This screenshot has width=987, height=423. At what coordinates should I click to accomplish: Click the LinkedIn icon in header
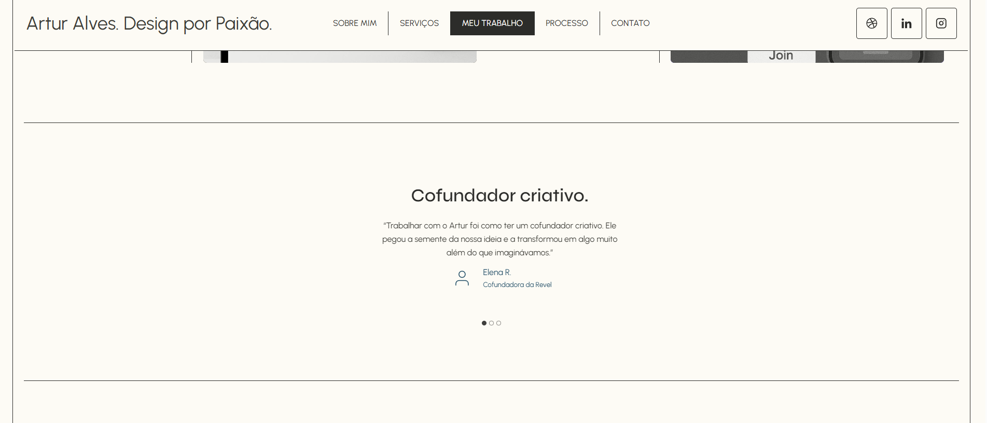[x=906, y=23]
